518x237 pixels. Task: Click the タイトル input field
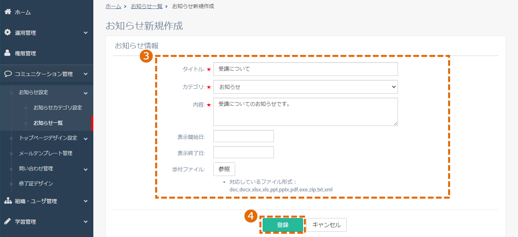(x=305, y=69)
